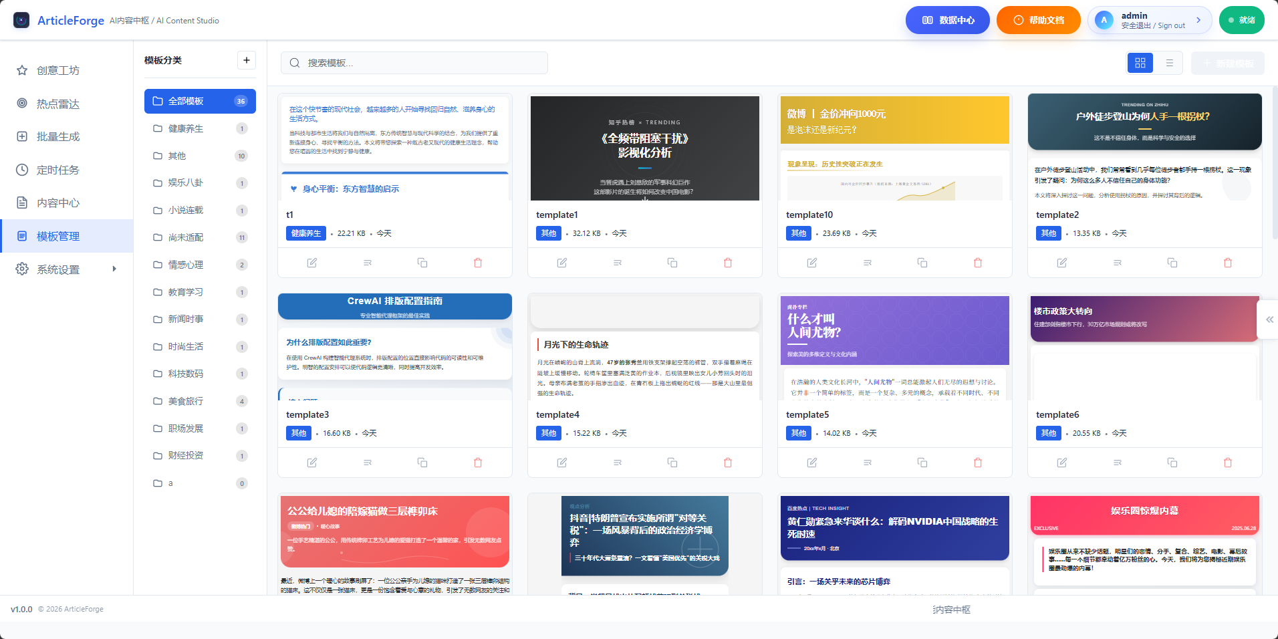Expand the 系统设置 settings submenu
The image size is (1278, 639).
(x=63, y=269)
